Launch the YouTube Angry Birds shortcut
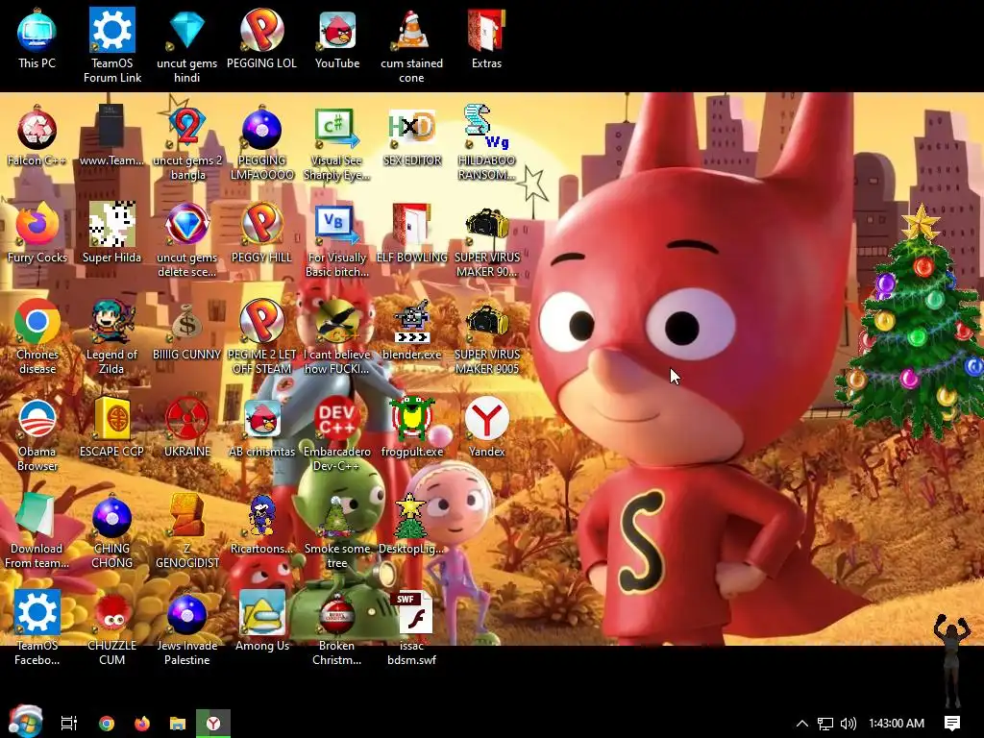 337,40
